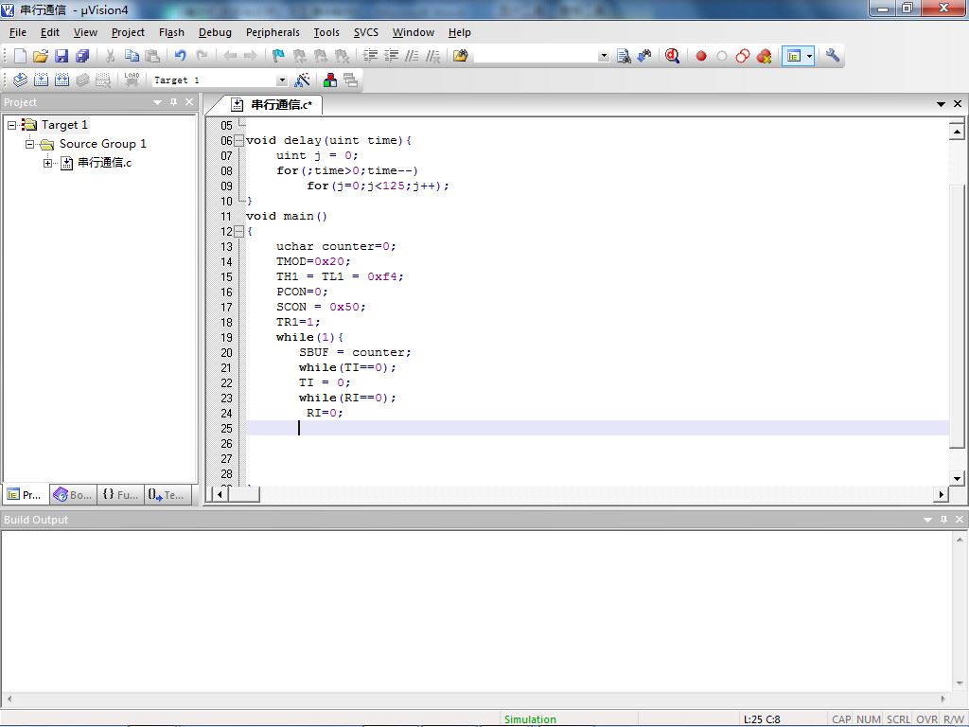This screenshot has height=727, width=969.
Task: Switch to the Functions tab in Project panel
Action: 120,494
